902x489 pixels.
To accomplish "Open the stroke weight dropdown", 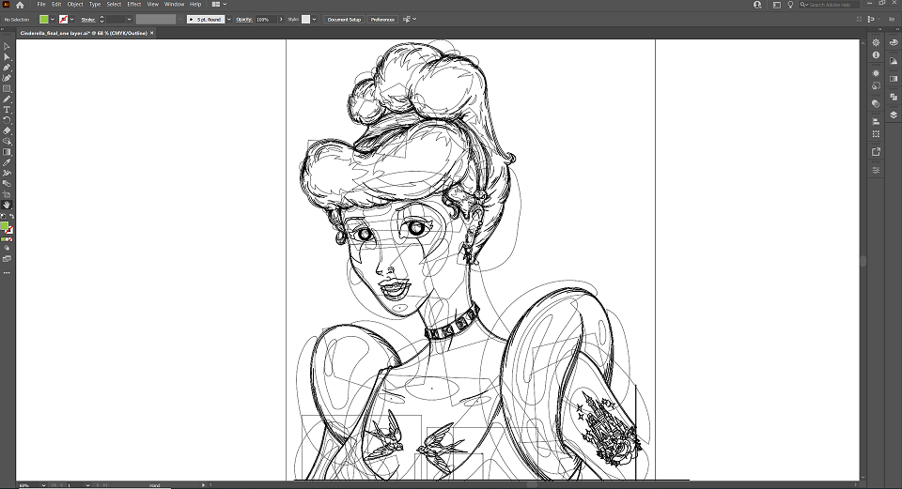I will (129, 19).
